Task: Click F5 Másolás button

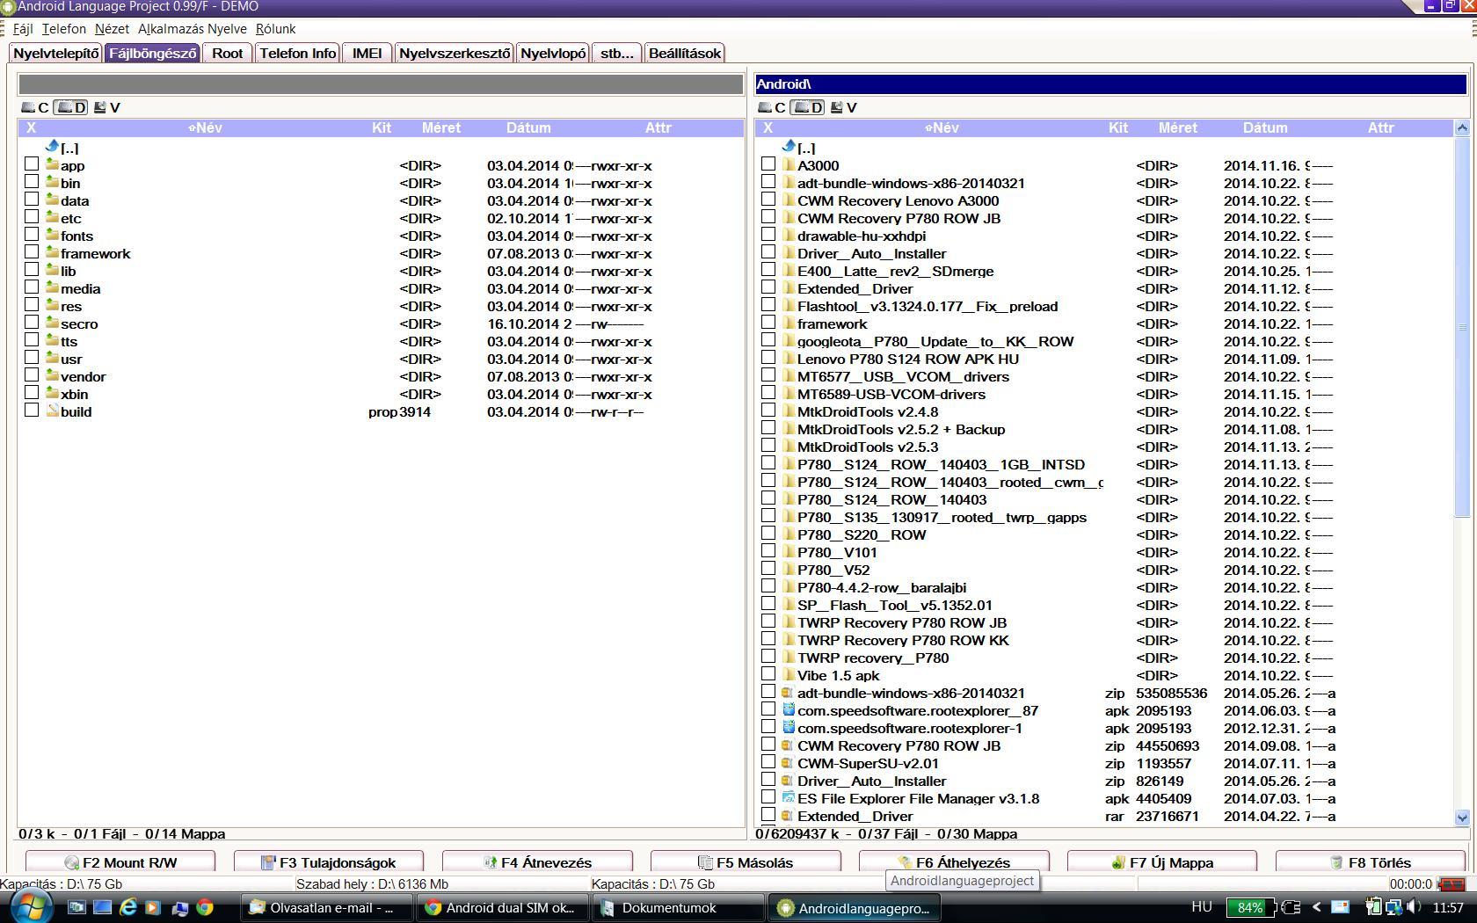Action: (x=746, y=862)
